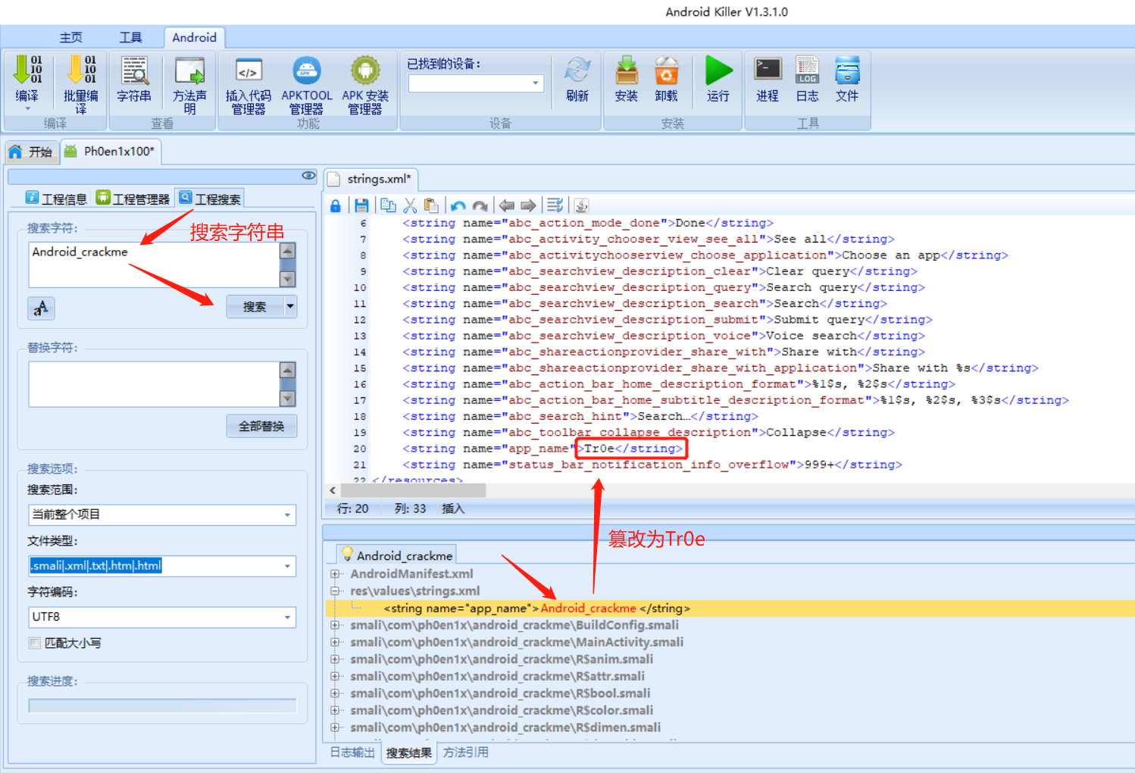Viewport: 1135px width, 773px height.
Task: Open the 编译 dropdown arrow under compile icon
Action: 27,108
